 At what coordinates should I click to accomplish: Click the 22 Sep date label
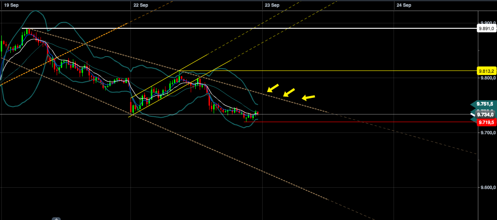point(141,5)
